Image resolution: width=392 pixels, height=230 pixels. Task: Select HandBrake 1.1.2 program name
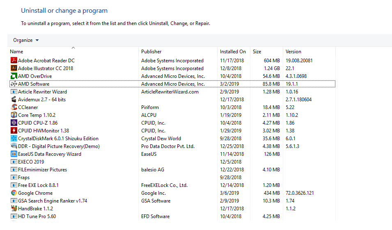pyautogui.click(x=35, y=208)
